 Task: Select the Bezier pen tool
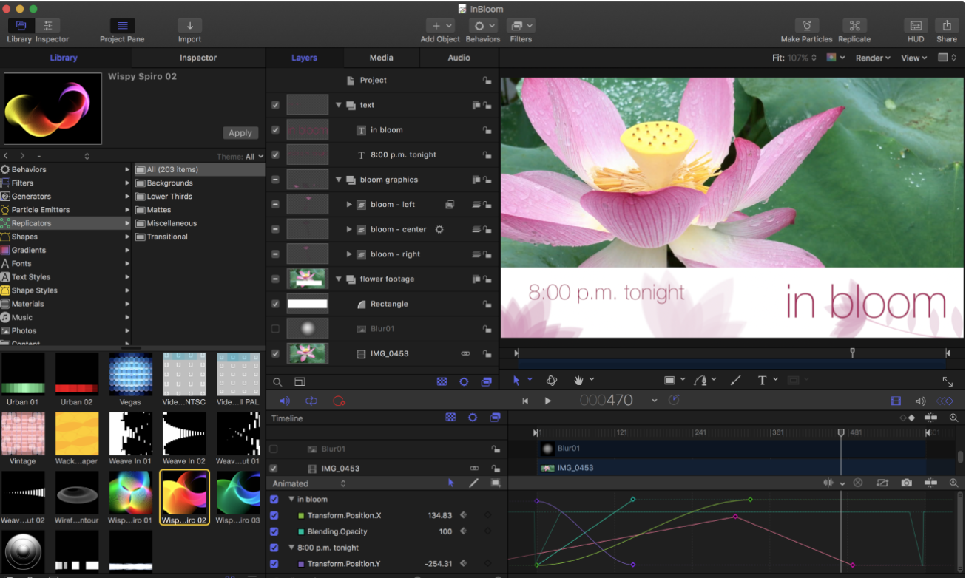700,380
